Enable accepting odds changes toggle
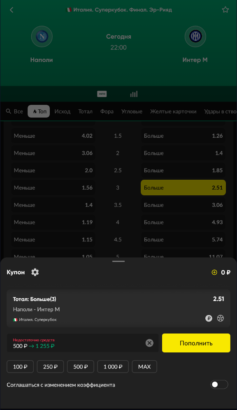The width and height of the screenshot is (237, 410). tap(219, 385)
